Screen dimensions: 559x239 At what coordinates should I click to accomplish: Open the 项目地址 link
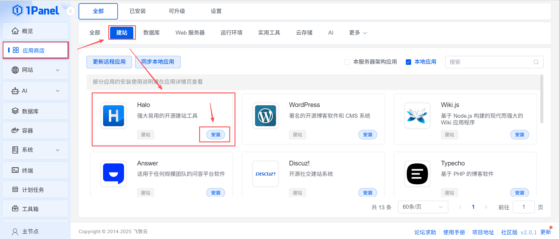click(483, 232)
